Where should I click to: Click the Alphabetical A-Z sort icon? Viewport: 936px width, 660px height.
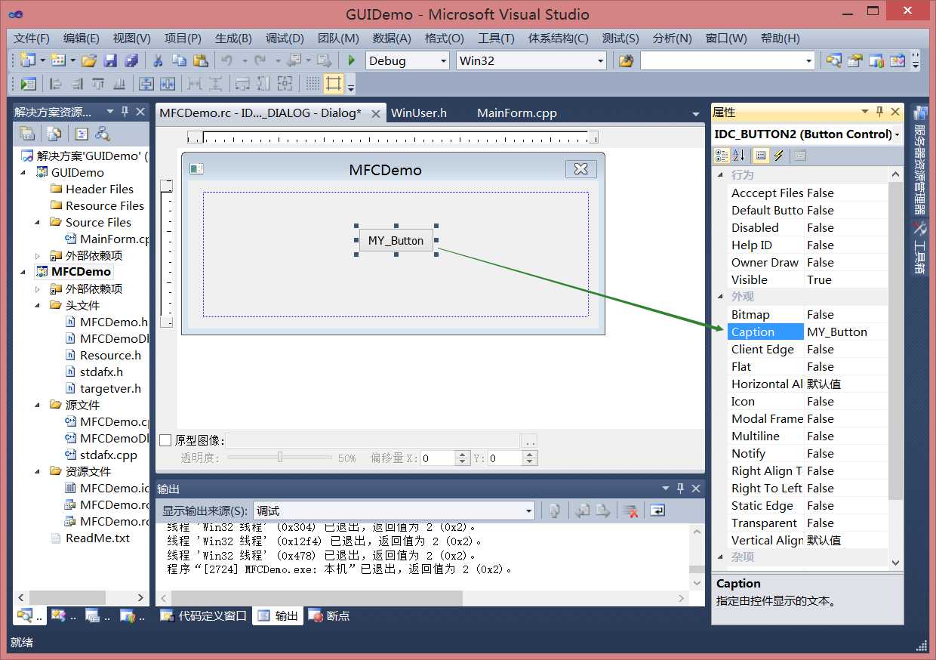[x=739, y=156]
